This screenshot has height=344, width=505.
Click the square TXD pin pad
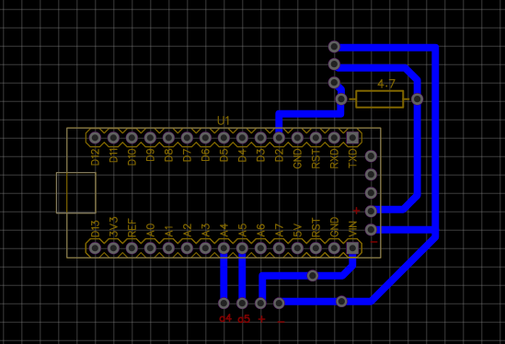coord(352,138)
